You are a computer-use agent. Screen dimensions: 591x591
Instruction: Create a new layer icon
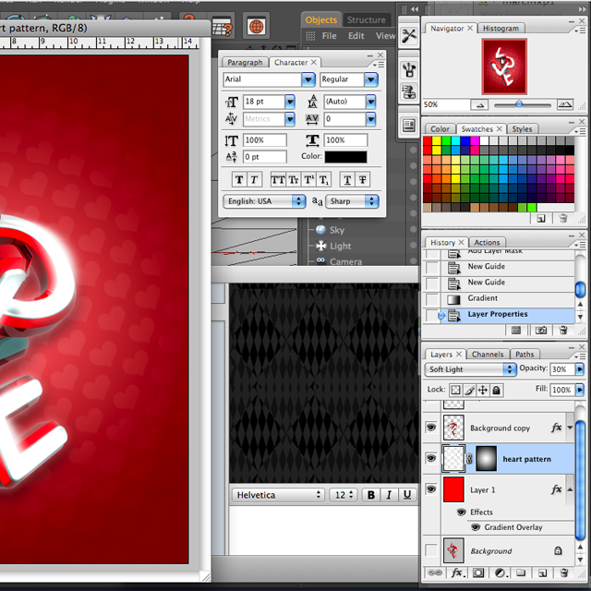542,573
